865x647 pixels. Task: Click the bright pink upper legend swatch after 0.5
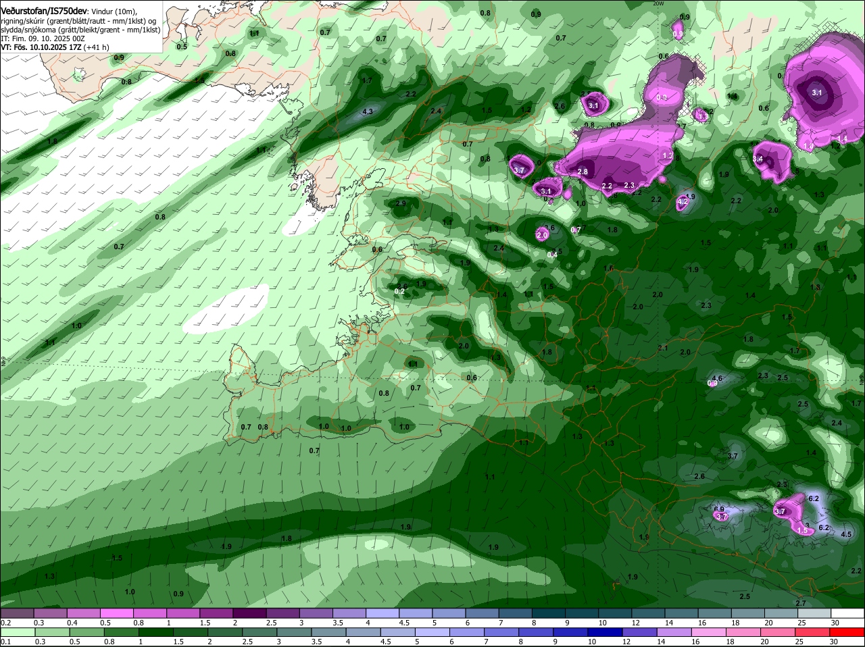coord(117,613)
